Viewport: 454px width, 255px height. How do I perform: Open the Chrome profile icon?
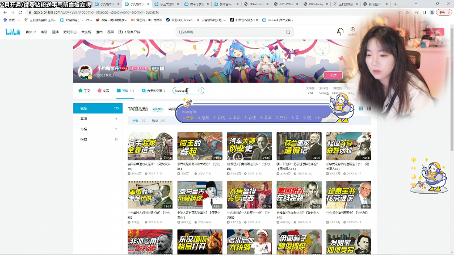432,12
